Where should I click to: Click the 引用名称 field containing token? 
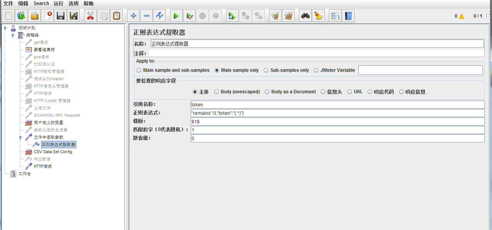[x=337, y=104]
